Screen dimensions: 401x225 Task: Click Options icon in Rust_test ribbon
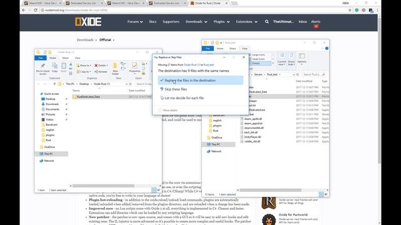[302, 58]
